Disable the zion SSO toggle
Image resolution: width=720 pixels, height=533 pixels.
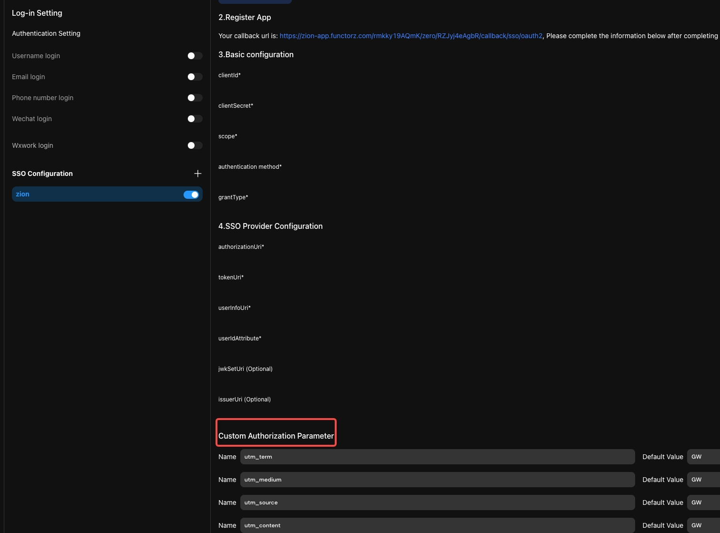point(191,195)
